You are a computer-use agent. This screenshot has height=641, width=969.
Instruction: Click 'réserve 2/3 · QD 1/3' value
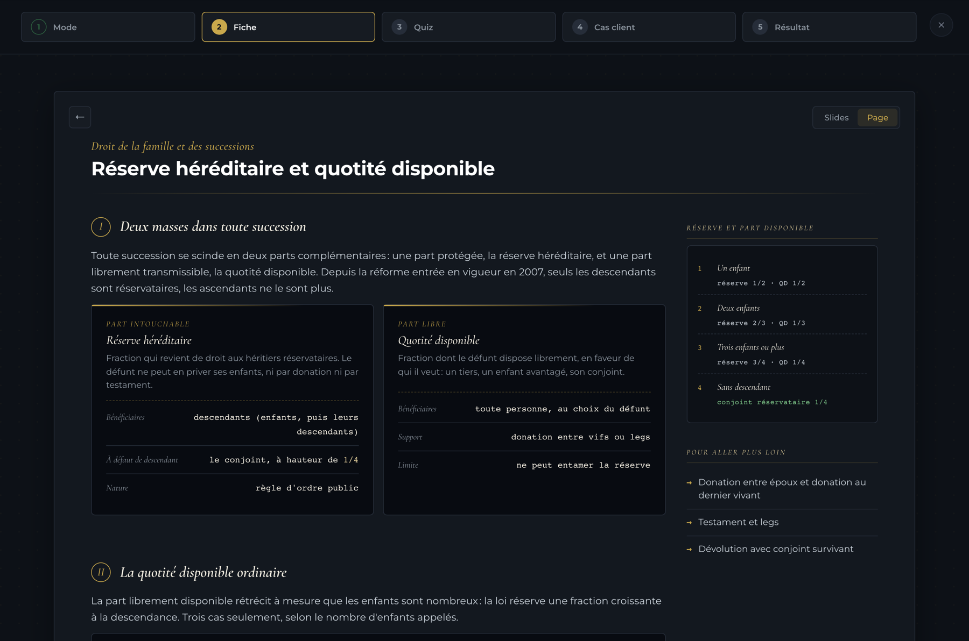pos(761,323)
